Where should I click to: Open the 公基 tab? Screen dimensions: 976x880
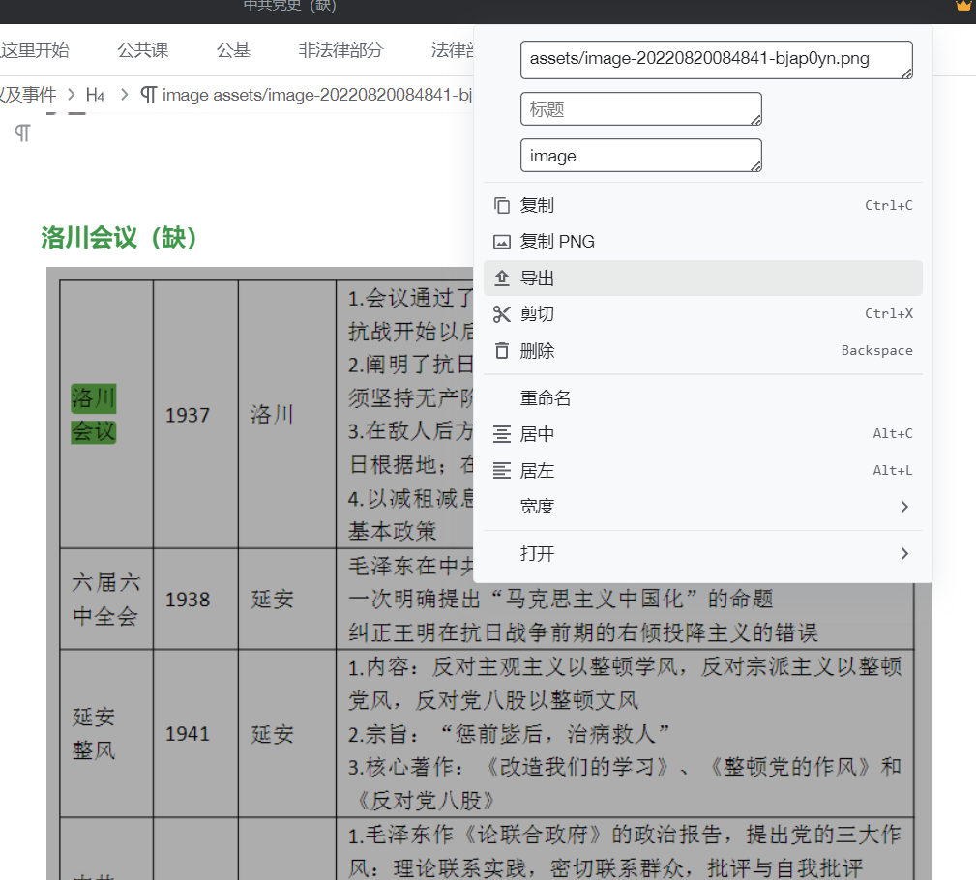pyautogui.click(x=233, y=50)
